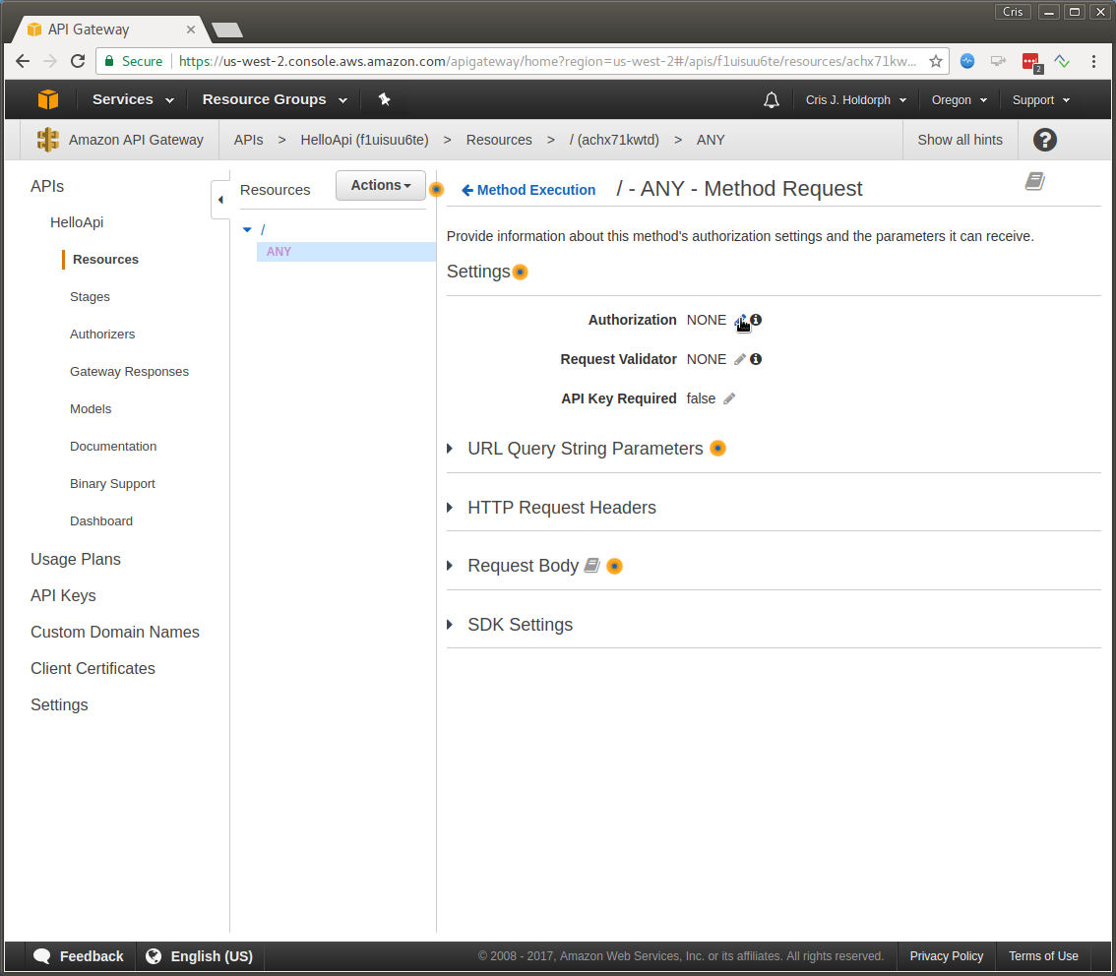Open Custom Domain Names
The image size is (1116, 976).
(x=114, y=632)
